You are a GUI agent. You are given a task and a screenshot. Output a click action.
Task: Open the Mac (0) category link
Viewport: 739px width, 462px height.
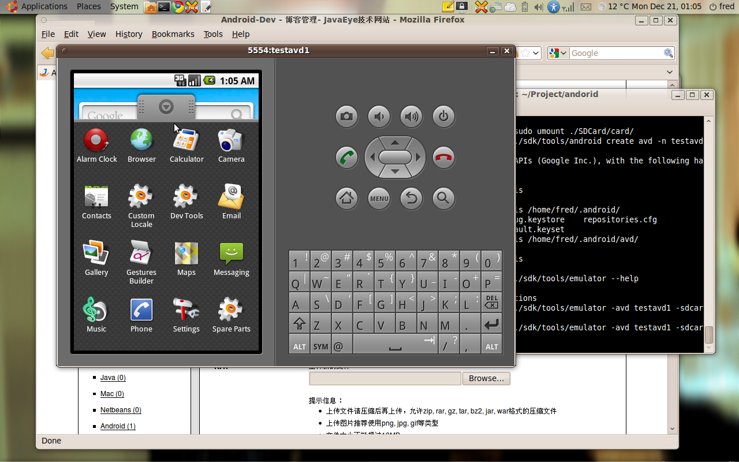112,394
